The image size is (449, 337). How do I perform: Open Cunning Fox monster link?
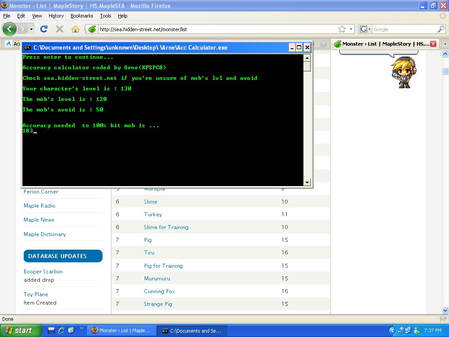159,291
